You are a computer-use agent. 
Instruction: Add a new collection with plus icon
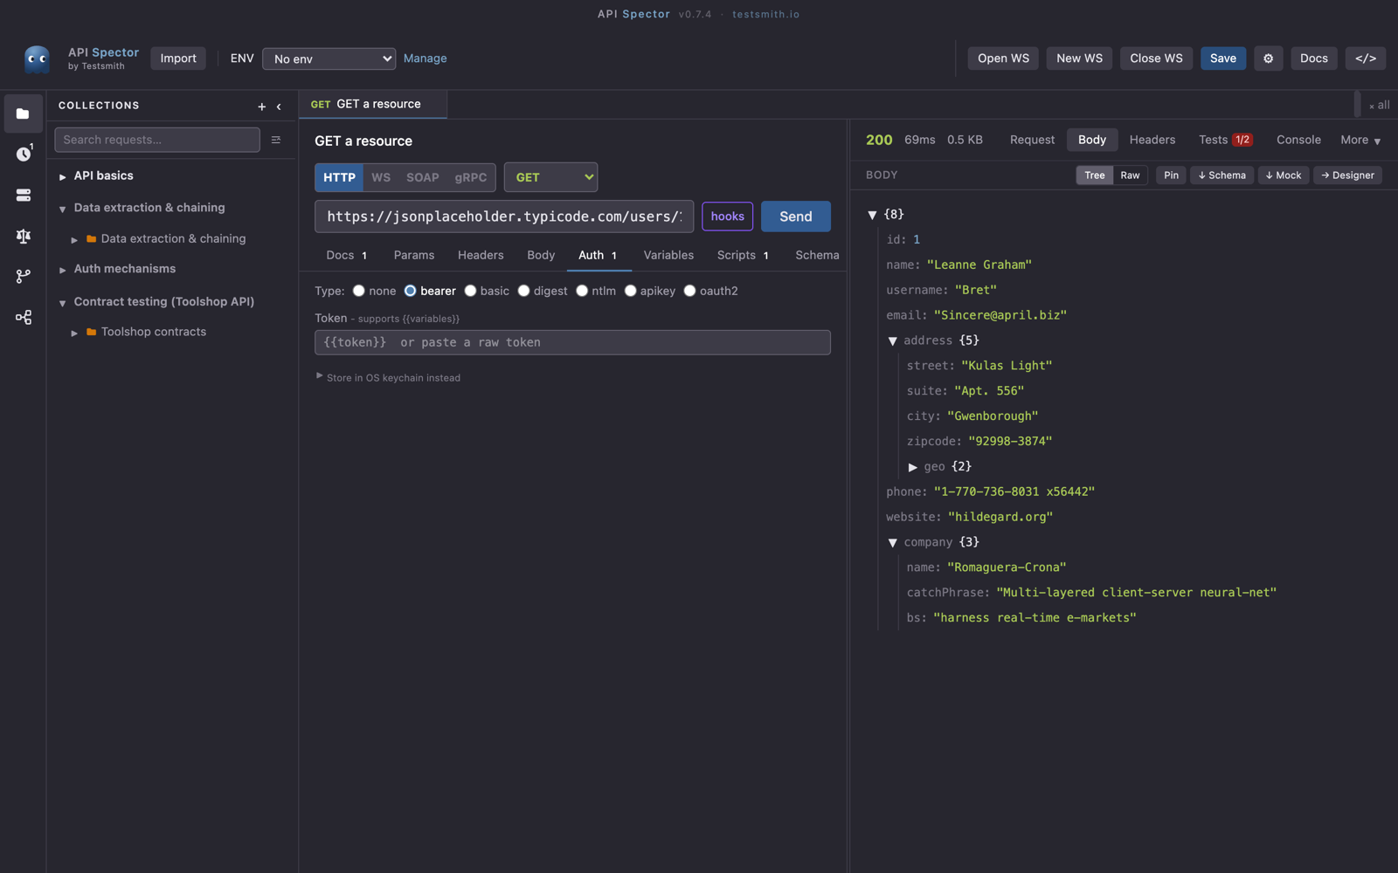(x=261, y=107)
